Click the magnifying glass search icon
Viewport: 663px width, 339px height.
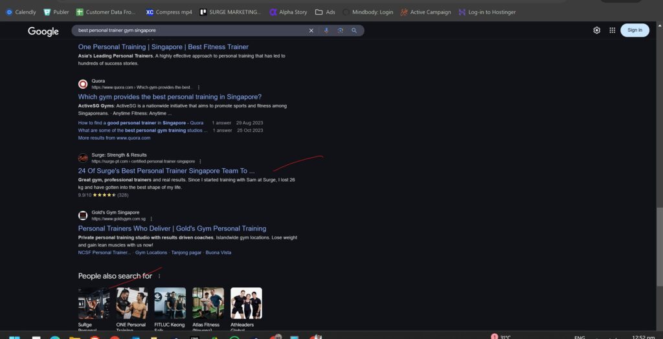(x=354, y=30)
